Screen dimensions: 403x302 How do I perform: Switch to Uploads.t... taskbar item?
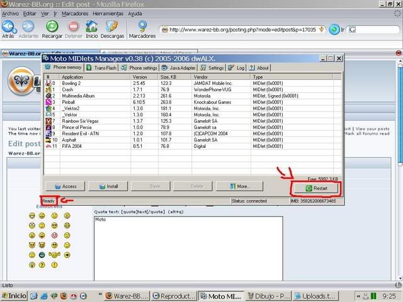[316, 296]
